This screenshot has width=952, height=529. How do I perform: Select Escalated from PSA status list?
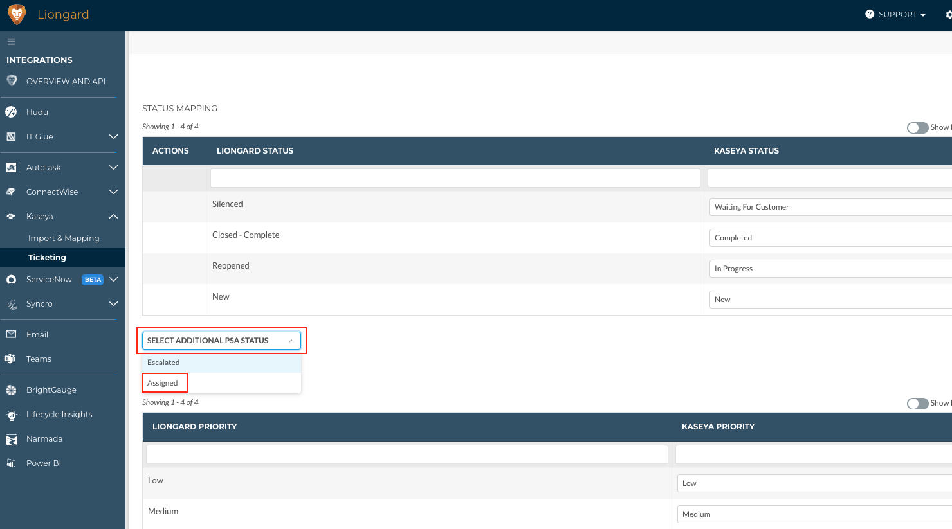tap(221, 363)
